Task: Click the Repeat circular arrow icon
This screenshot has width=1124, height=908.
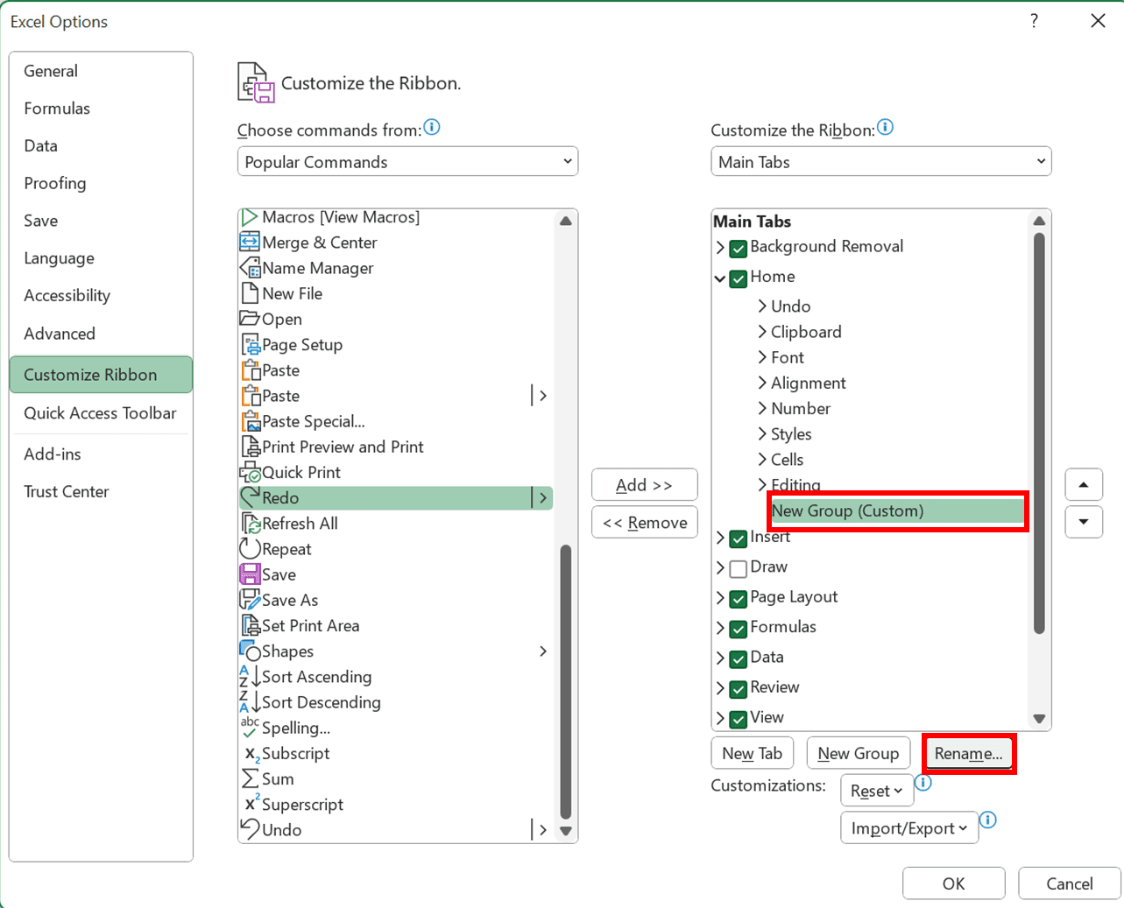Action: (250, 549)
